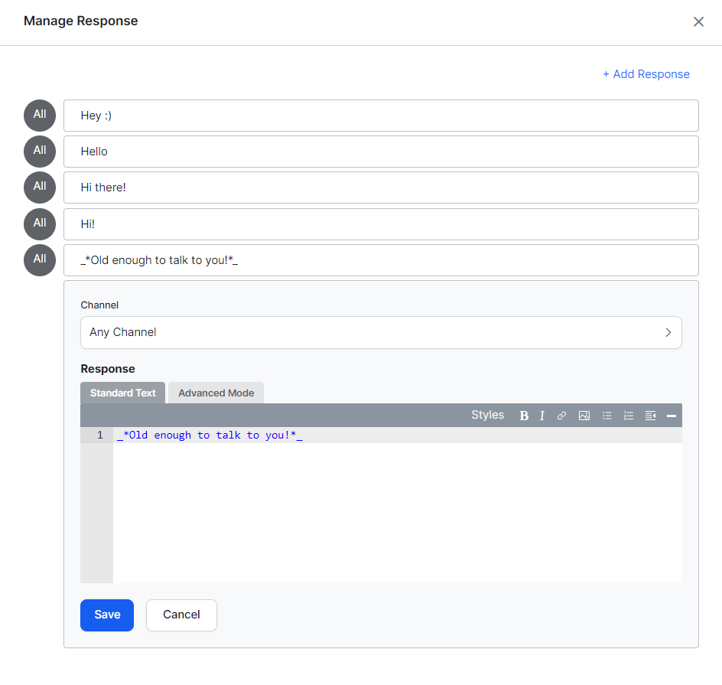Close the Manage Response dialog
The image size is (722, 685).
pyautogui.click(x=698, y=21)
